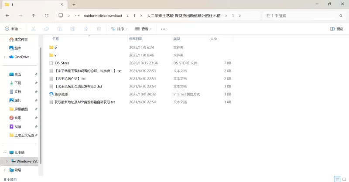
Task: Expand the OneDrive tree node
Action: click(x=5, y=57)
